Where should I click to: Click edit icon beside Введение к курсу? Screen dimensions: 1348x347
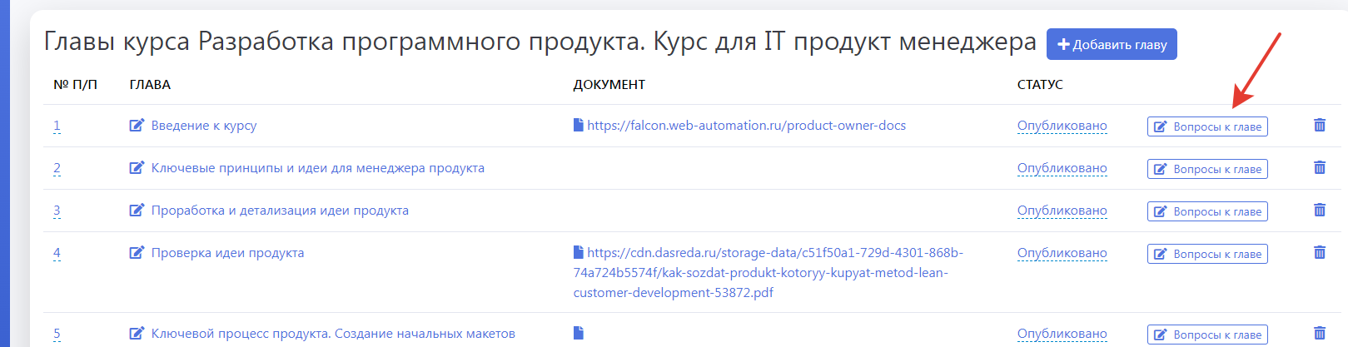pos(137,126)
